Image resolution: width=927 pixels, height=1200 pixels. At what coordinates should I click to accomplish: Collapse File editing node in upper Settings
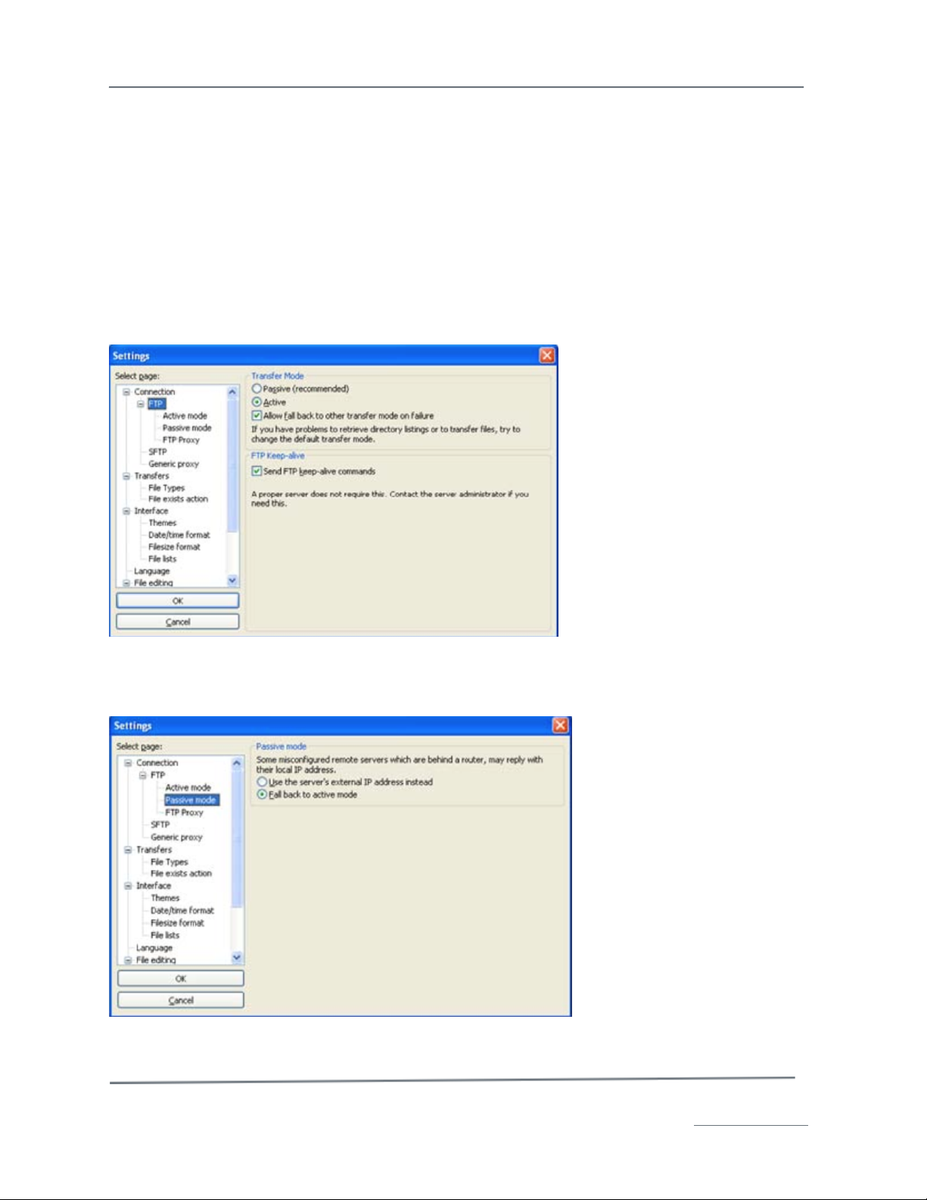126,583
